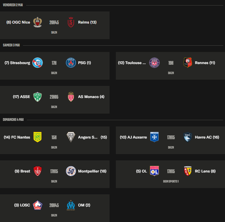Select the Stade Rennais crest
Viewport: 225px width, 222px height.
pos(188,63)
